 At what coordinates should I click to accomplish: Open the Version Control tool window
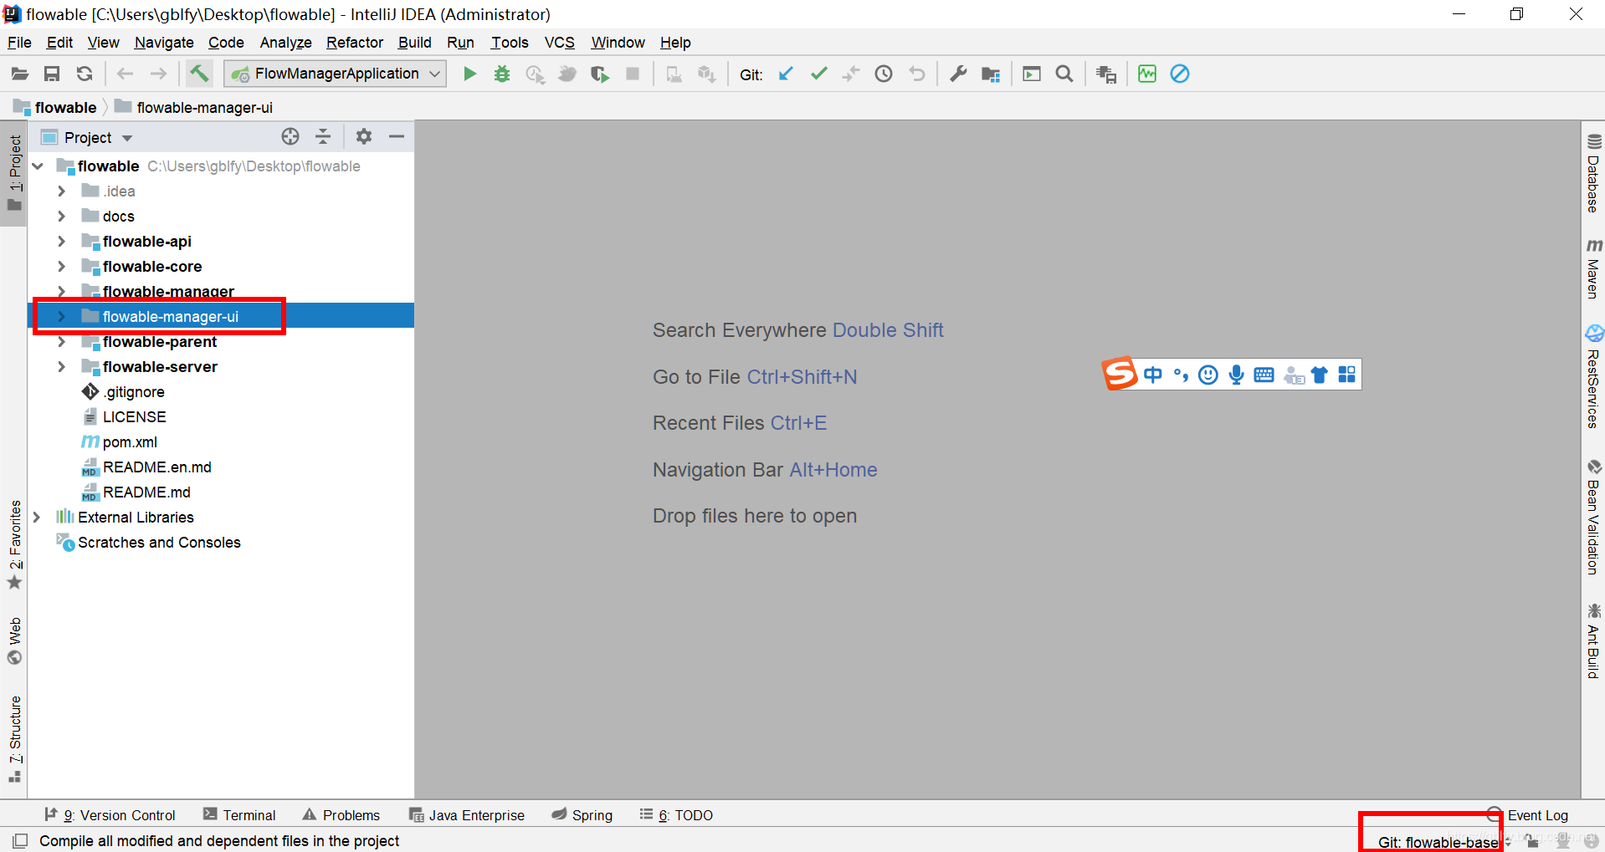(x=110, y=815)
